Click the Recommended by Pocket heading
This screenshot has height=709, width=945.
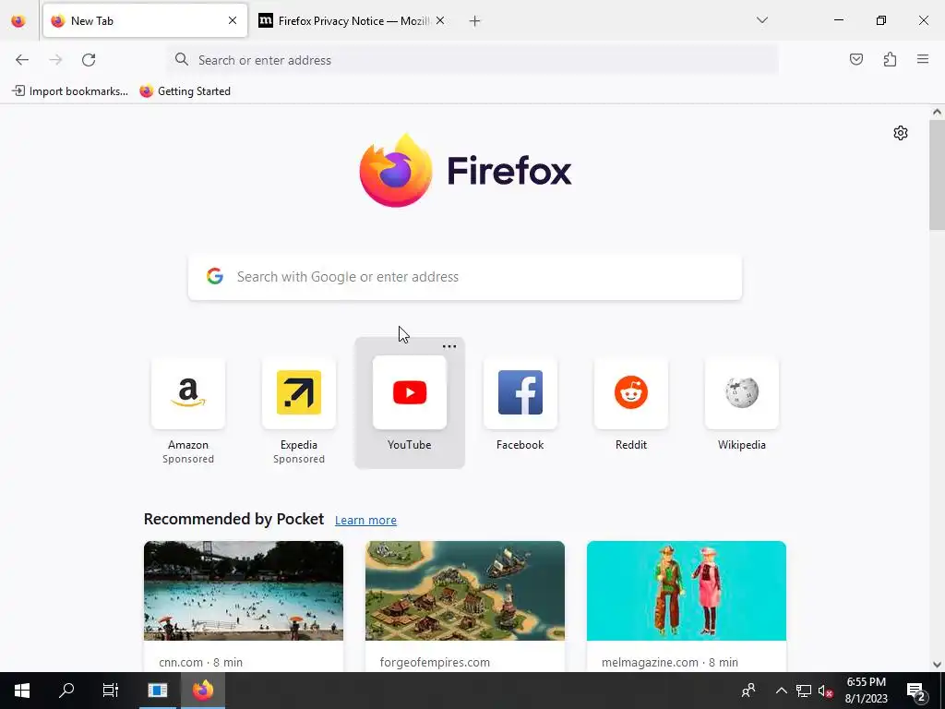tap(233, 519)
